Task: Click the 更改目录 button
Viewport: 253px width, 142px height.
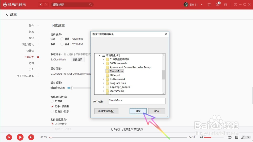Action: pos(78,60)
